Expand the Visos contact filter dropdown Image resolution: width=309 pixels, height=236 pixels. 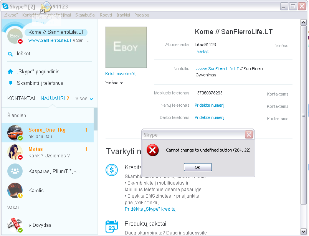(84, 99)
